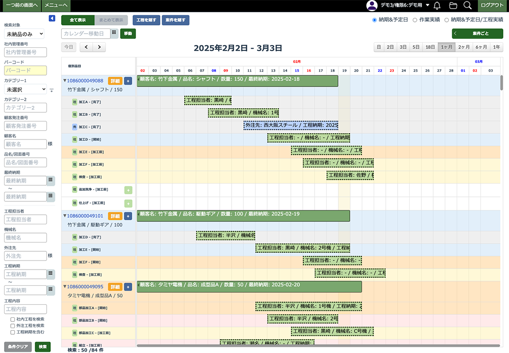Open the 検索対象 dropdown 未納品のみ

(x=24, y=34)
